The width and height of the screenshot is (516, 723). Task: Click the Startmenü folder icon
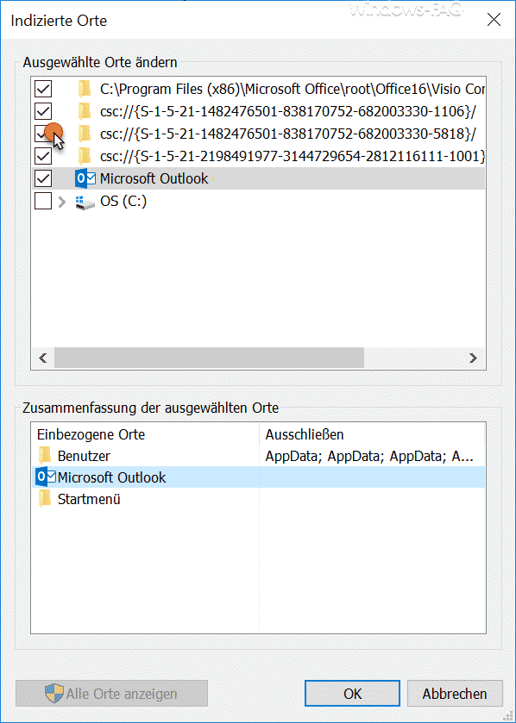point(45,499)
